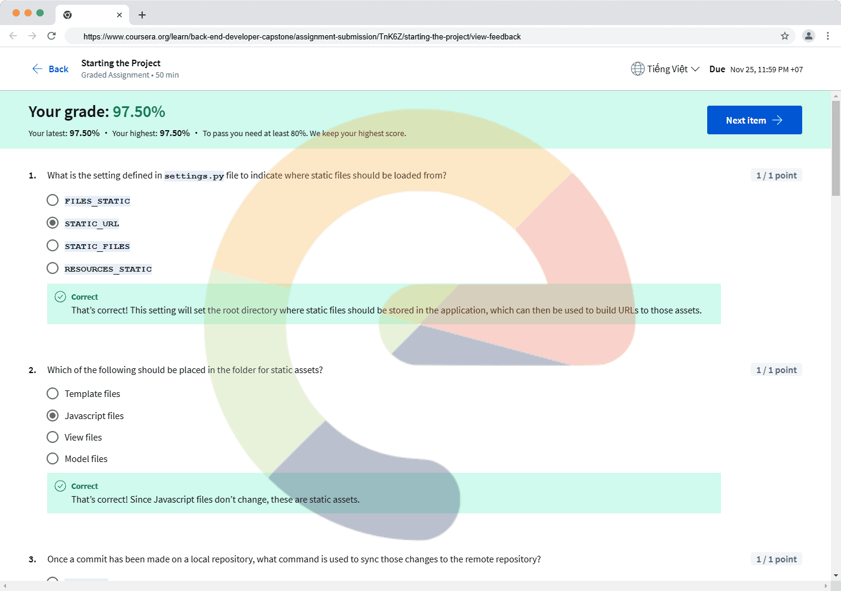Bookmark page with the star icon

[785, 36]
